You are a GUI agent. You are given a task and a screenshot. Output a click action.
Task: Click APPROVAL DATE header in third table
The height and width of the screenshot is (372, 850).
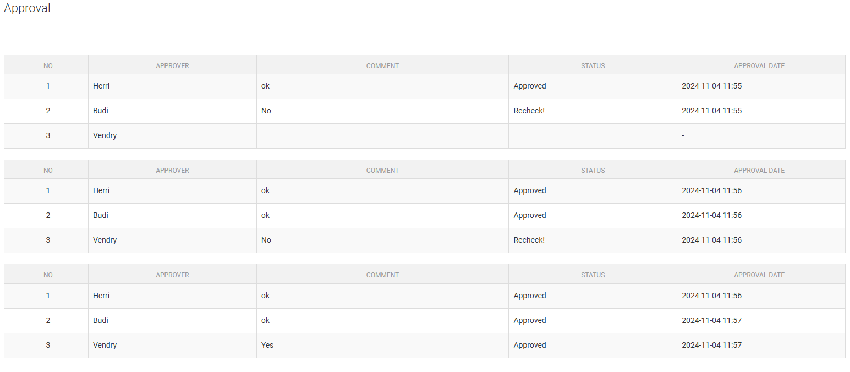pyautogui.click(x=759, y=275)
